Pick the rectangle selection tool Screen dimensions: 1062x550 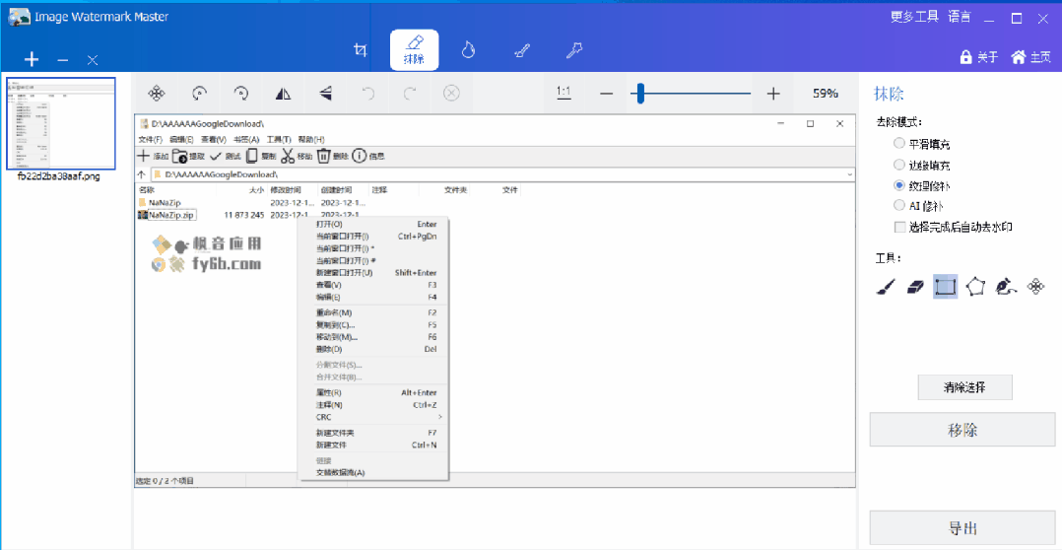click(x=945, y=287)
